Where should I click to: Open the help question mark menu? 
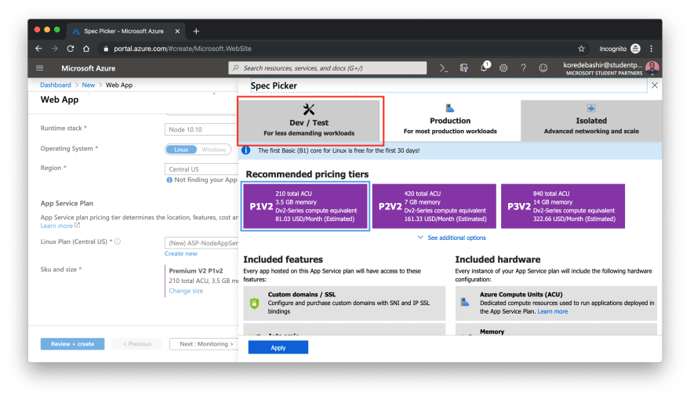point(523,68)
